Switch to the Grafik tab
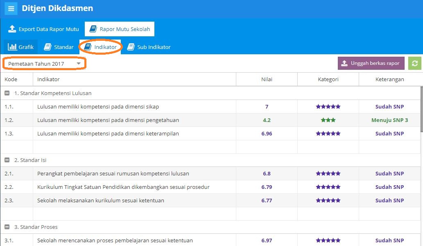Viewport: 423px width, 246px height. tap(21, 47)
